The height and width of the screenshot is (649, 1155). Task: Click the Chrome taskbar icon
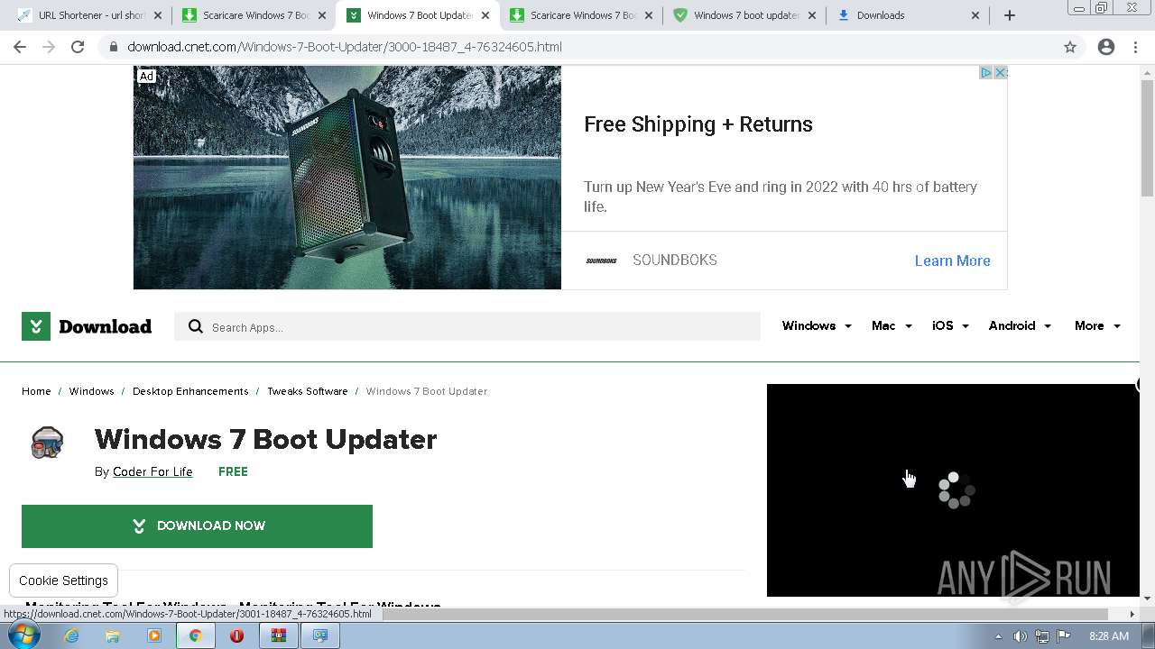tap(195, 635)
